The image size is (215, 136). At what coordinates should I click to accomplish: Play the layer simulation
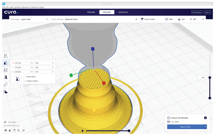click(83, 131)
